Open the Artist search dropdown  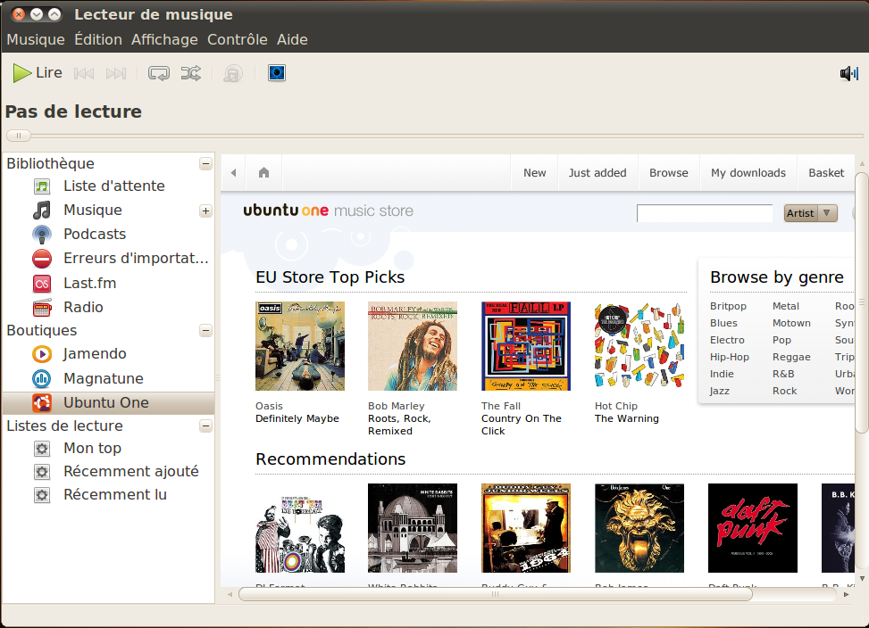[x=810, y=213]
